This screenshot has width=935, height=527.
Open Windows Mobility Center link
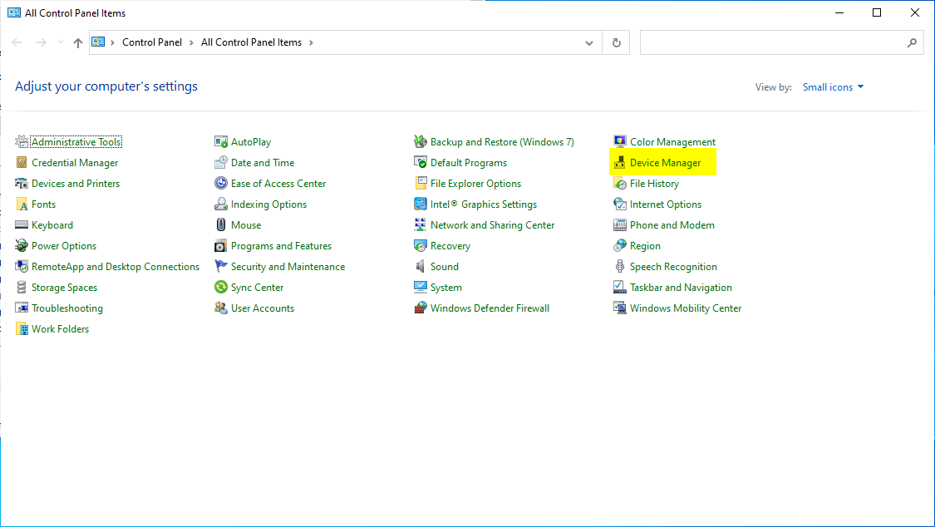pyautogui.click(x=686, y=308)
